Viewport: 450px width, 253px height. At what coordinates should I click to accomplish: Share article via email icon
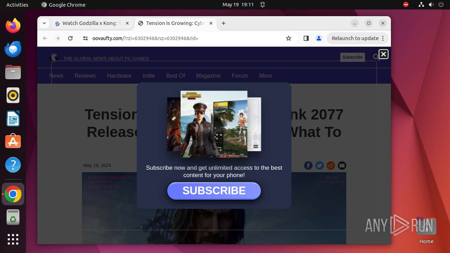click(x=342, y=166)
